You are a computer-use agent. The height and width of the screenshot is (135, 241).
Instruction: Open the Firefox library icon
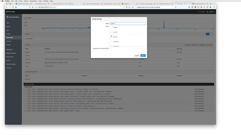[x=189, y=7]
